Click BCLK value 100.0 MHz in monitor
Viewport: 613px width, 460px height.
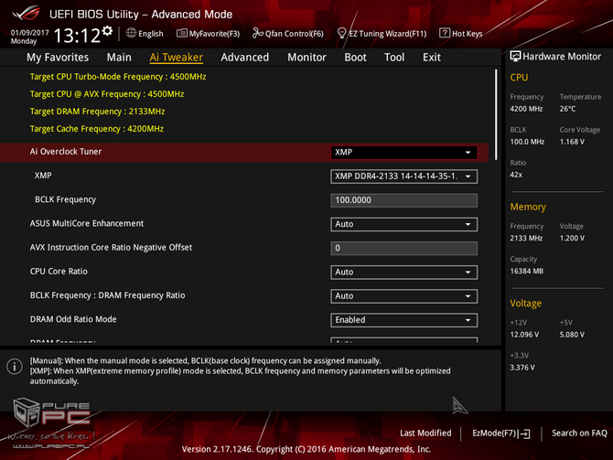tap(527, 142)
